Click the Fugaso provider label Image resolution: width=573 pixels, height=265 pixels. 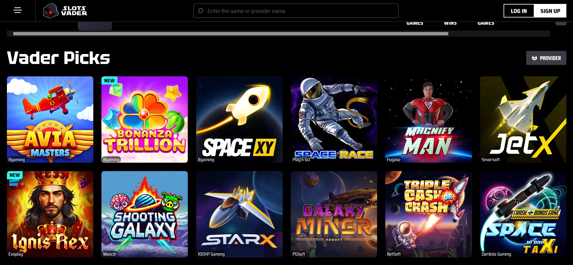click(394, 160)
